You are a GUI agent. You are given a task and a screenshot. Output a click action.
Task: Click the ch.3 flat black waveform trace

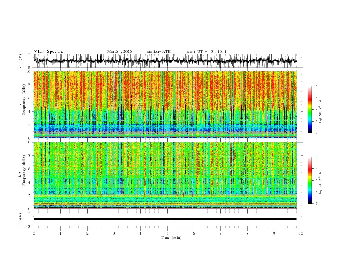coord(165,219)
